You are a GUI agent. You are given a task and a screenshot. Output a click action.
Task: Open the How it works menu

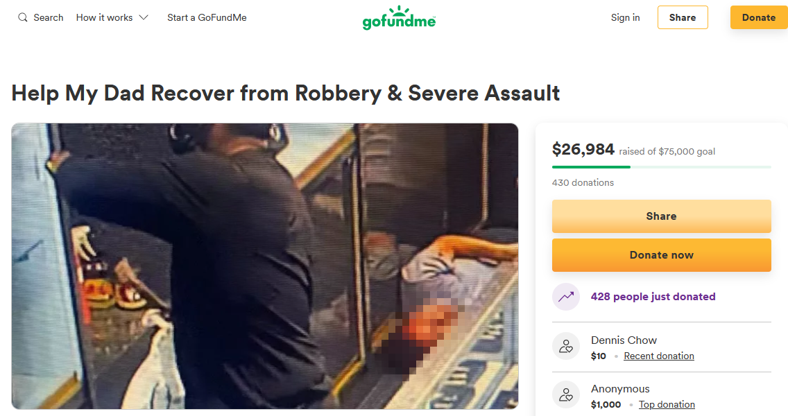pos(105,17)
